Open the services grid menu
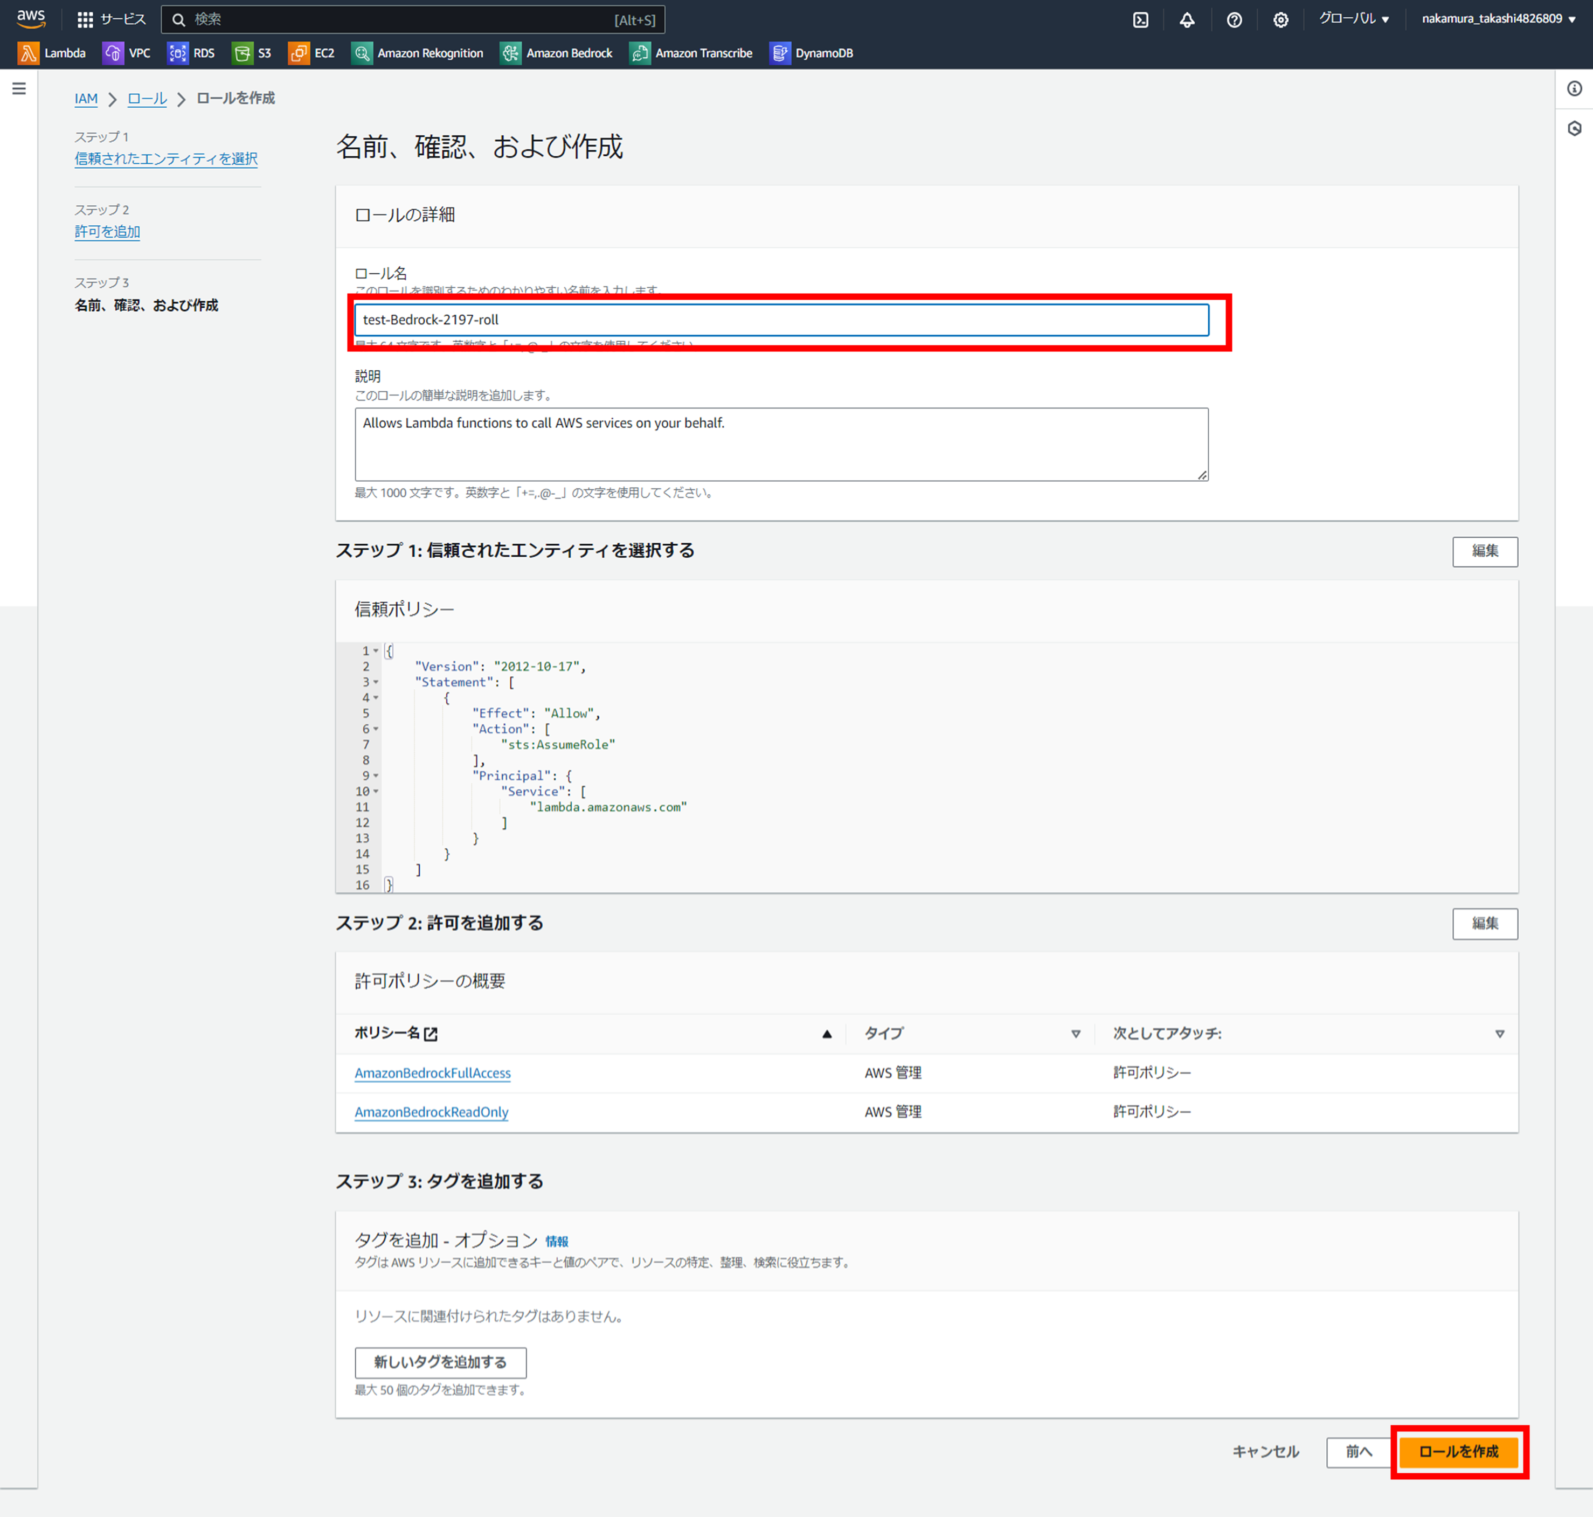The width and height of the screenshot is (1593, 1517). [85, 19]
